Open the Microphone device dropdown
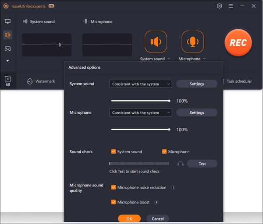 [141, 112]
